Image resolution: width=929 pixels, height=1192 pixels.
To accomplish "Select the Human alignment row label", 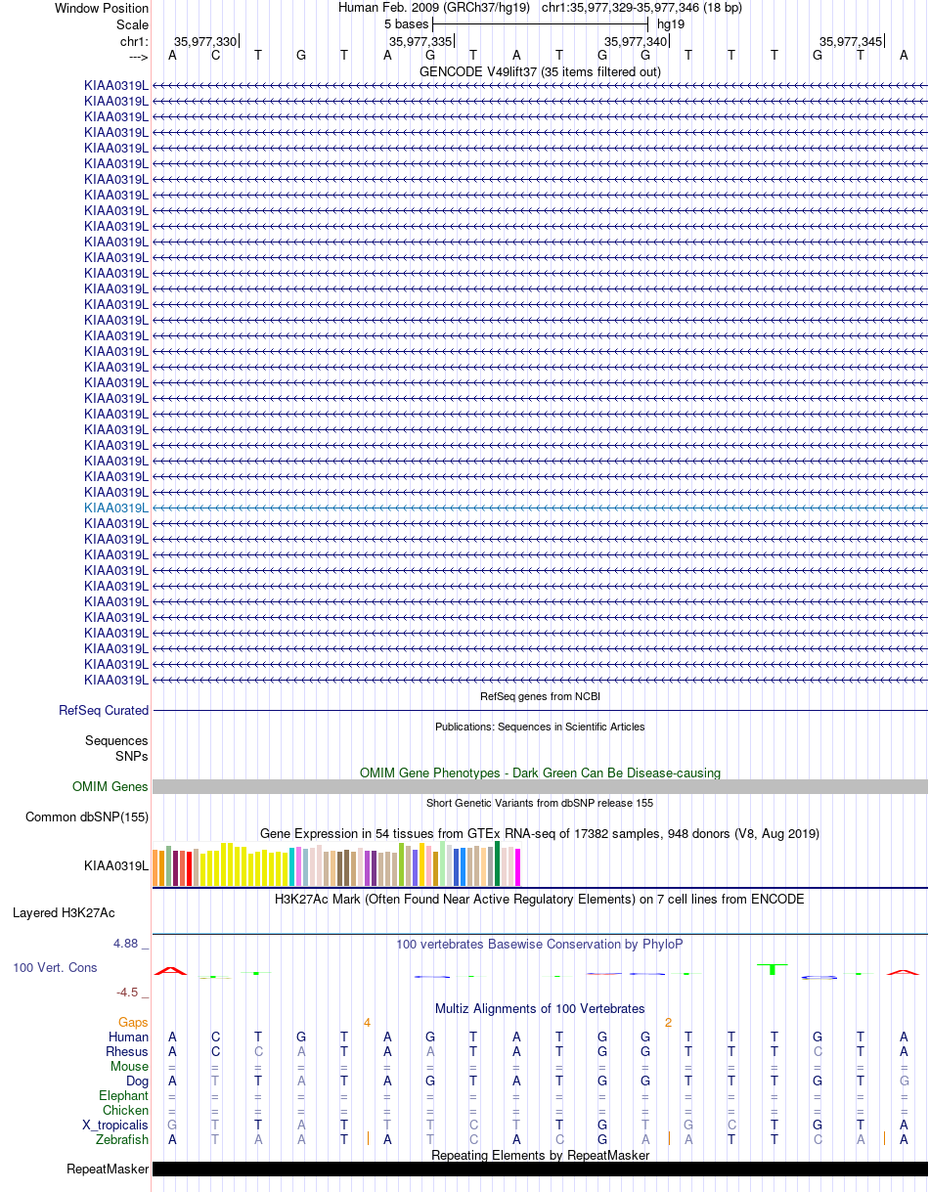I will click(x=129, y=1037).
